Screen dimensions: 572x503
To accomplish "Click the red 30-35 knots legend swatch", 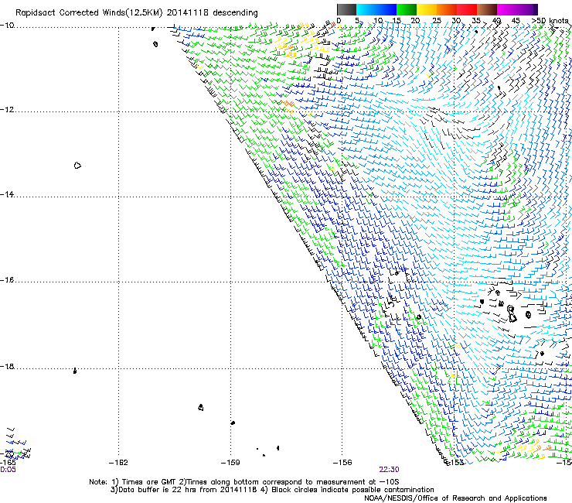I will (x=467, y=9).
